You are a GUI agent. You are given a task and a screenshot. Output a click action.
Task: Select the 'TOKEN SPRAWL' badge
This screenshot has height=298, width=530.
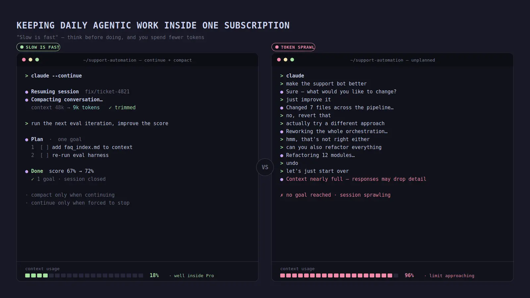pos(293,47)
